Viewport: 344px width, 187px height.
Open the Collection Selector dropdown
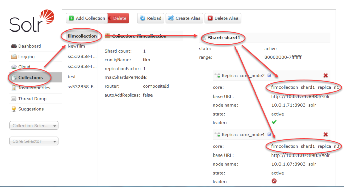34,126
